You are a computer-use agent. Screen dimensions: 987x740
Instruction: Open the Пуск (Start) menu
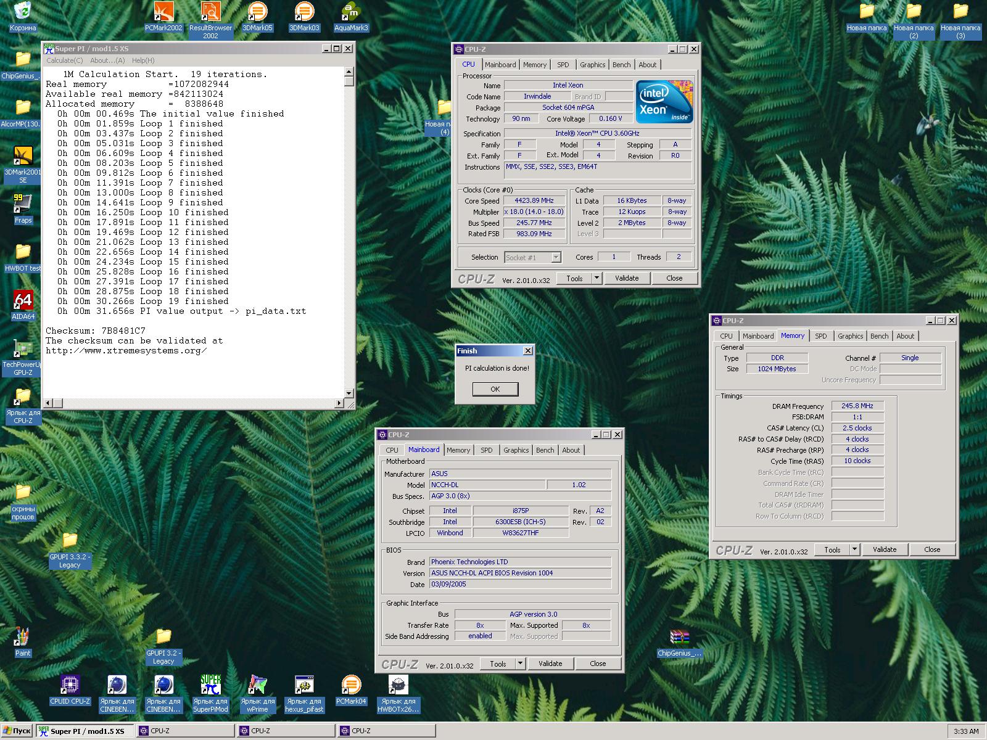(17, 731)
